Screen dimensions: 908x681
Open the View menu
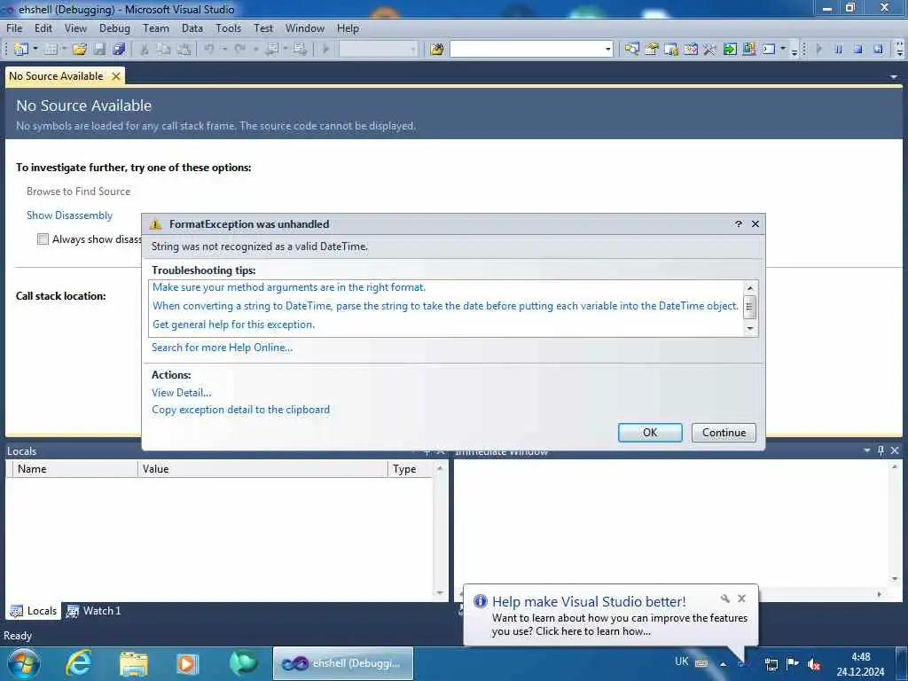75,27
